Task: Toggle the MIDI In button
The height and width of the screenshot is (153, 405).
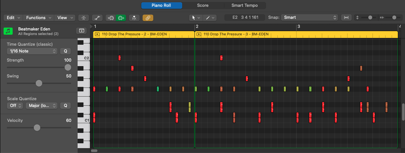Action: 111,18
